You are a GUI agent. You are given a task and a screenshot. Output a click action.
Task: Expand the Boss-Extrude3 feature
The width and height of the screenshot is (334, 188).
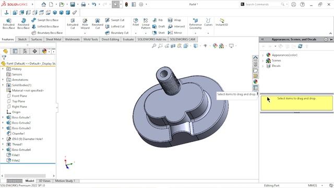tap(3, 128)
